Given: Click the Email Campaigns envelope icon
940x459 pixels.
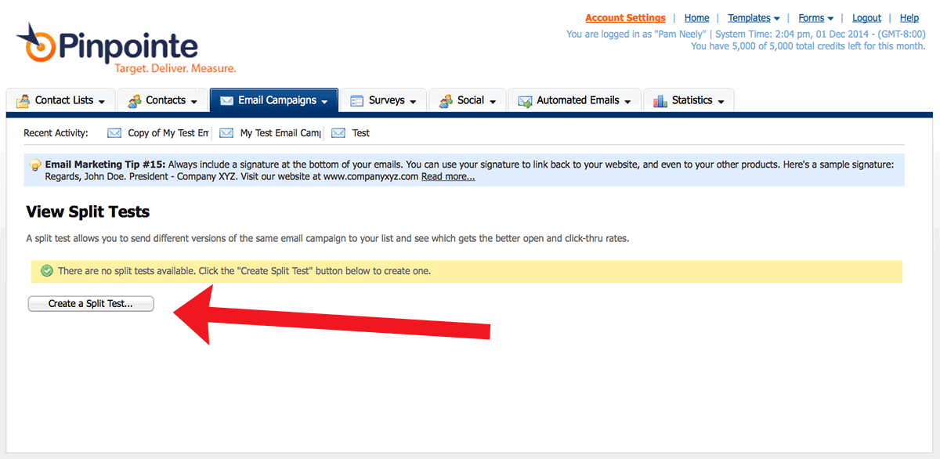Looking at the screenshot, I should (x=226, y=101).
